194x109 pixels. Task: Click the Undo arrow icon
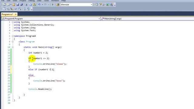pyautogui.click(x=39, y=5)
